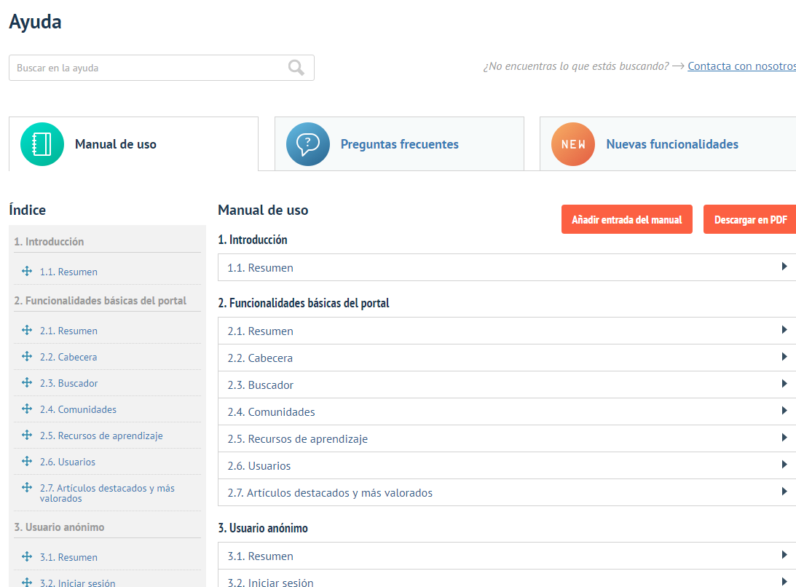
Task: Click the search magnifier icon
Action: (x=296, y=67)
